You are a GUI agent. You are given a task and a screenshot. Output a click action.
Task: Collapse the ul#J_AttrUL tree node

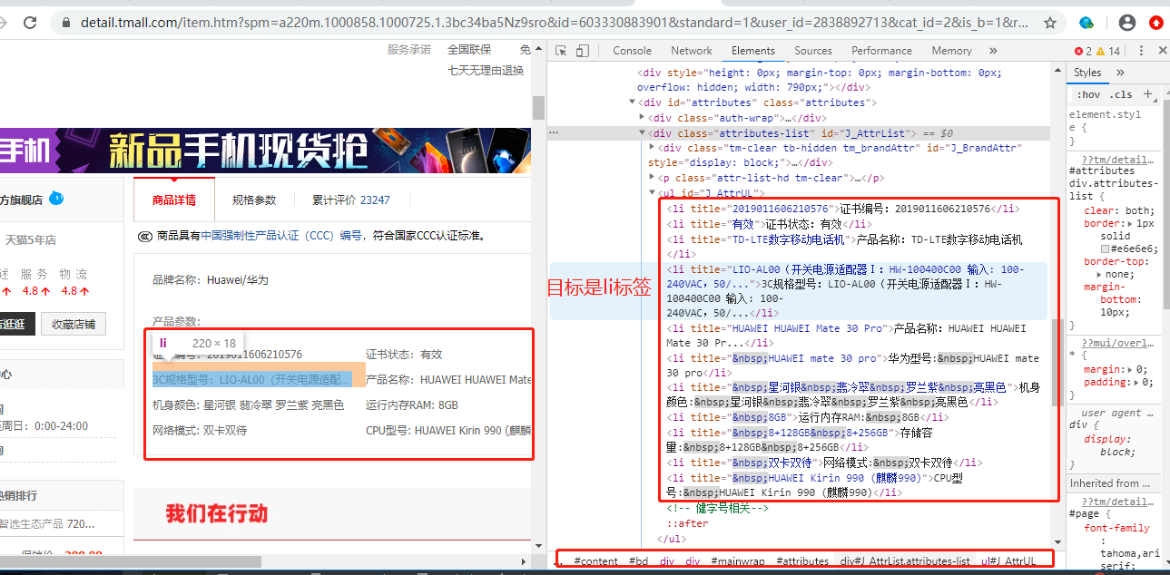click(x=653, y=192)
